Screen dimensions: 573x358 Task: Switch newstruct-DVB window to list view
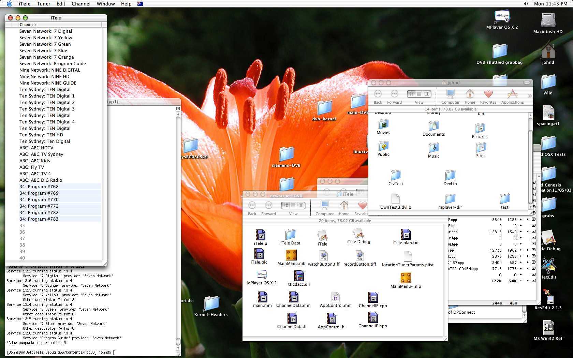(x=293, y=205)
